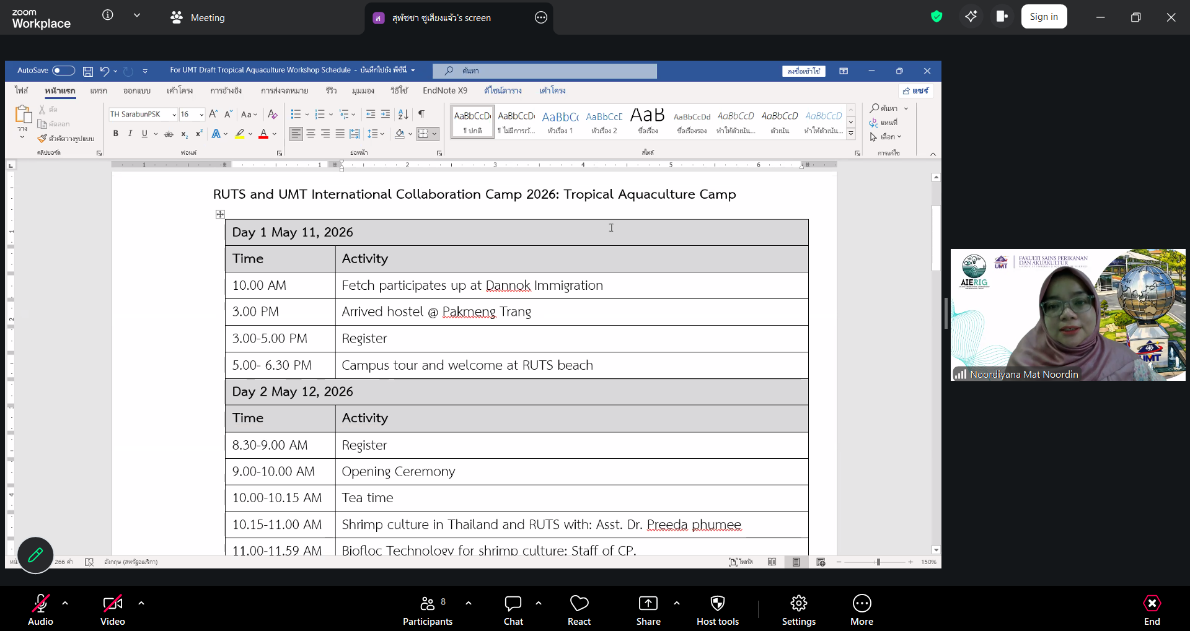Expand the audio options caret

(x=65, y=603)
